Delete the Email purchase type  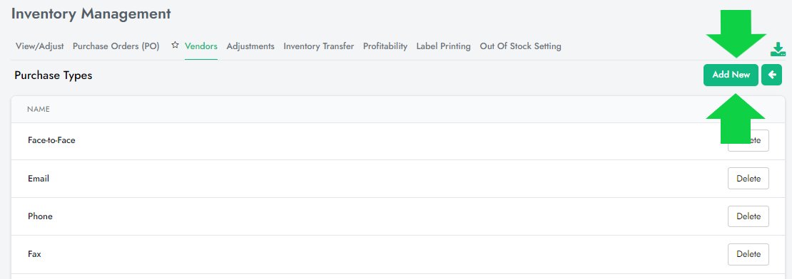coord(748,178)
